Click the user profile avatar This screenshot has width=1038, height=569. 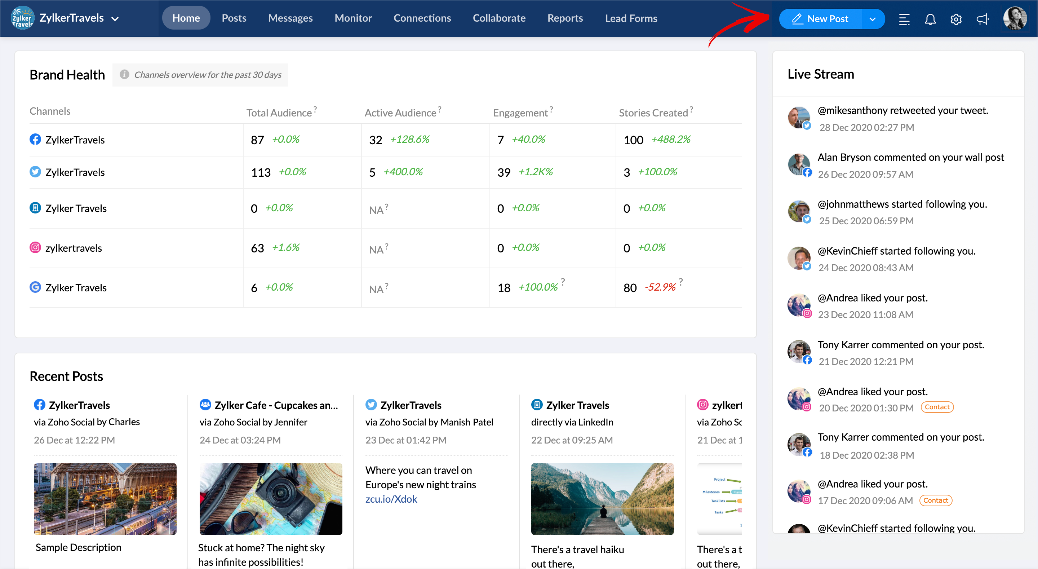coord(1014,18)
